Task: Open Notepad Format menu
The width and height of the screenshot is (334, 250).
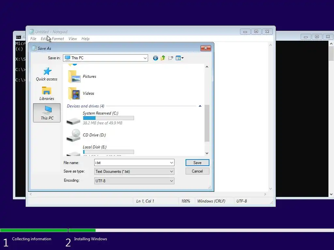Action: [58, 39]
